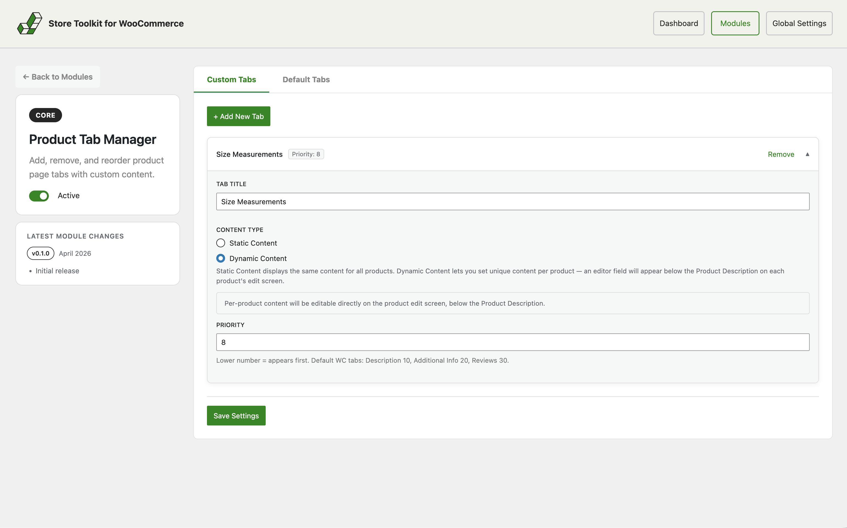Screen dimensions: 847x528
Task: Select the Static Content radio button
Action: tap(220, 243)
